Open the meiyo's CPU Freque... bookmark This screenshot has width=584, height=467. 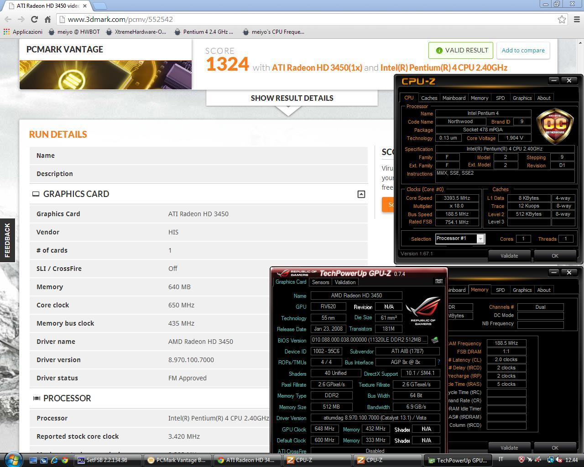tap(273, 32)
